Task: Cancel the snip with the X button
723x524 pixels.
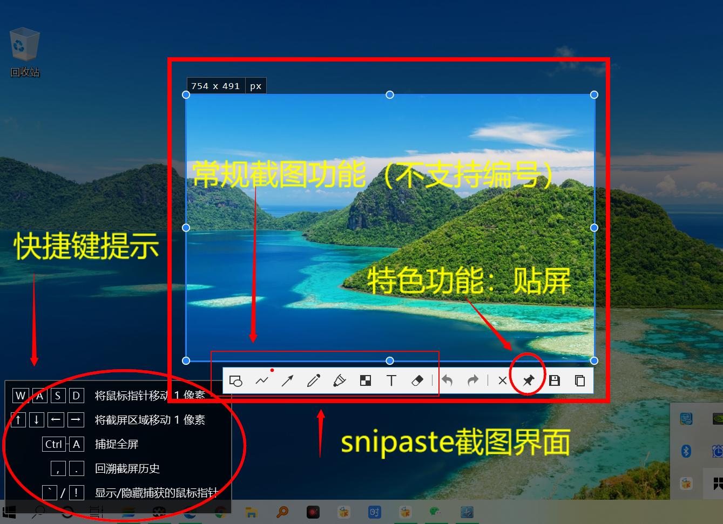Action: coord(502,381)
